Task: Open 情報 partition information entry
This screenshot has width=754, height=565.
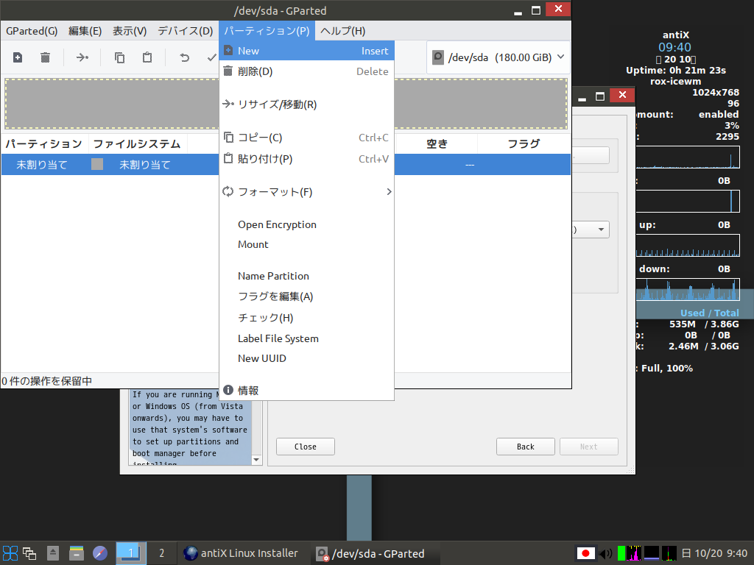Action: 307,391
